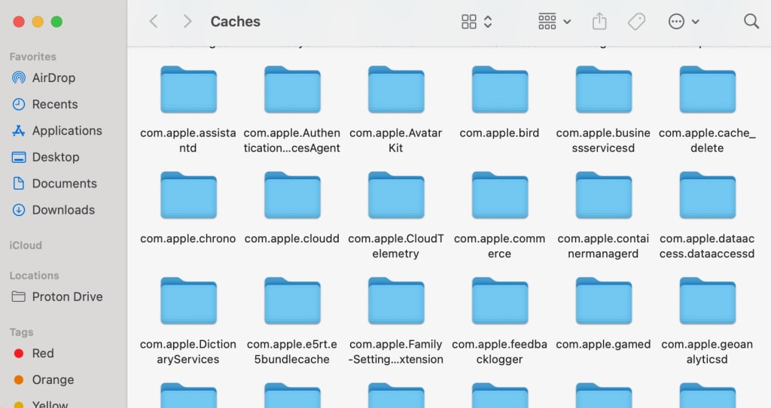Select the com.apple.bird folder
Image resolution: width=771 pixels, height=408 pixels.
point(500,90)
